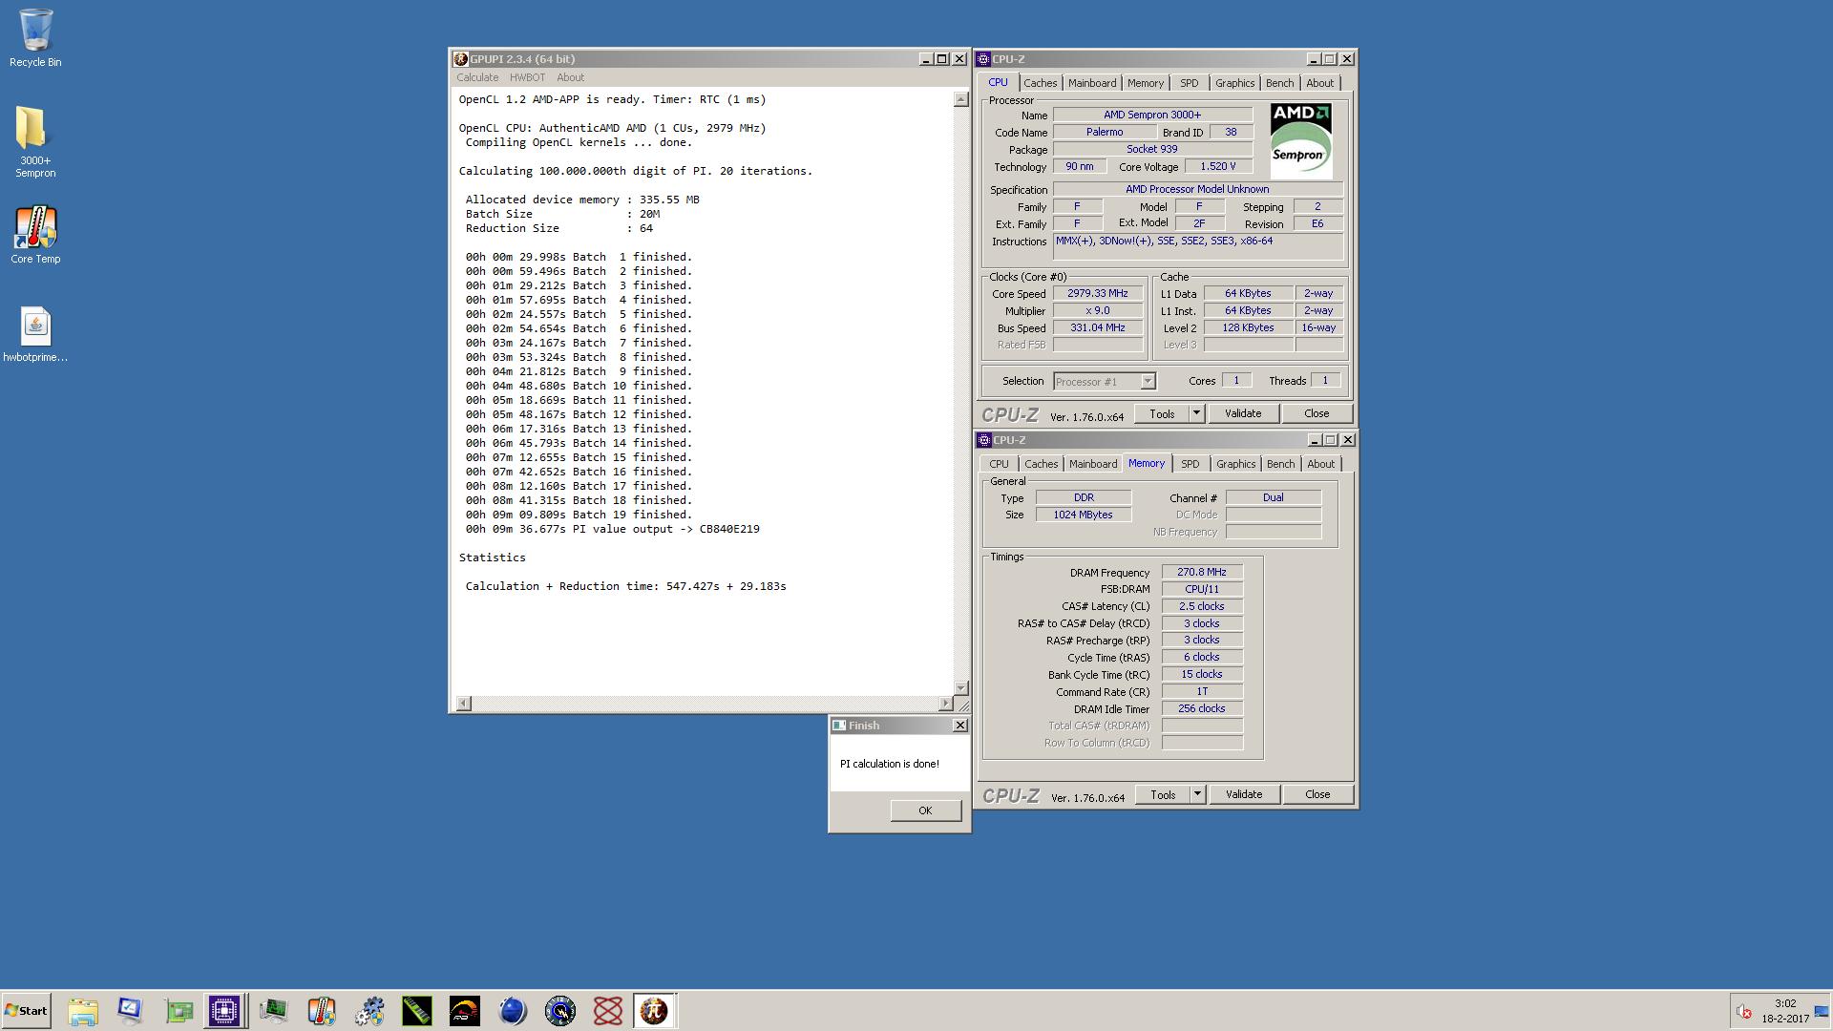Select the About tab in top CPU-Z
This screenshot has height=1031, width=1833.
(x=1320, y=83)
